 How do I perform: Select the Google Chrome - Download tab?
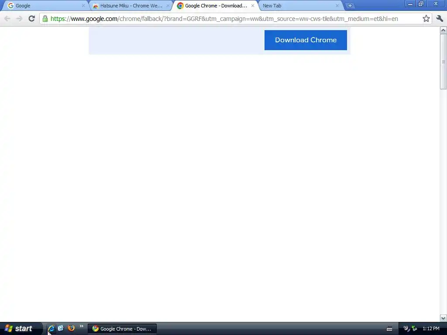[x=215, y=6]
